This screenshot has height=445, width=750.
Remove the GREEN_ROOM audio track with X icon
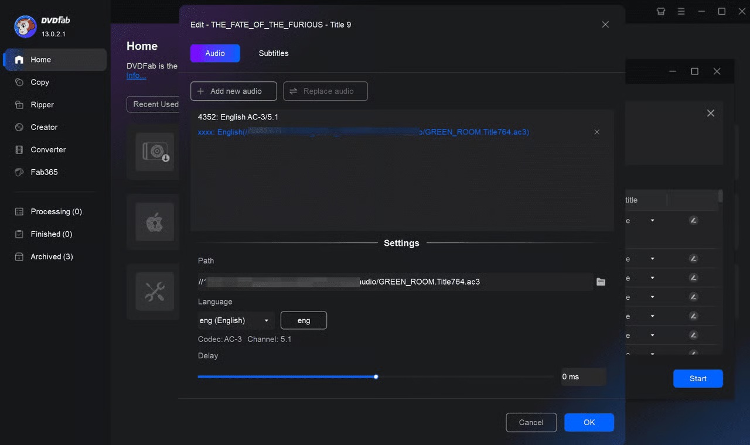pyautogui.click(x=596, y=132)
